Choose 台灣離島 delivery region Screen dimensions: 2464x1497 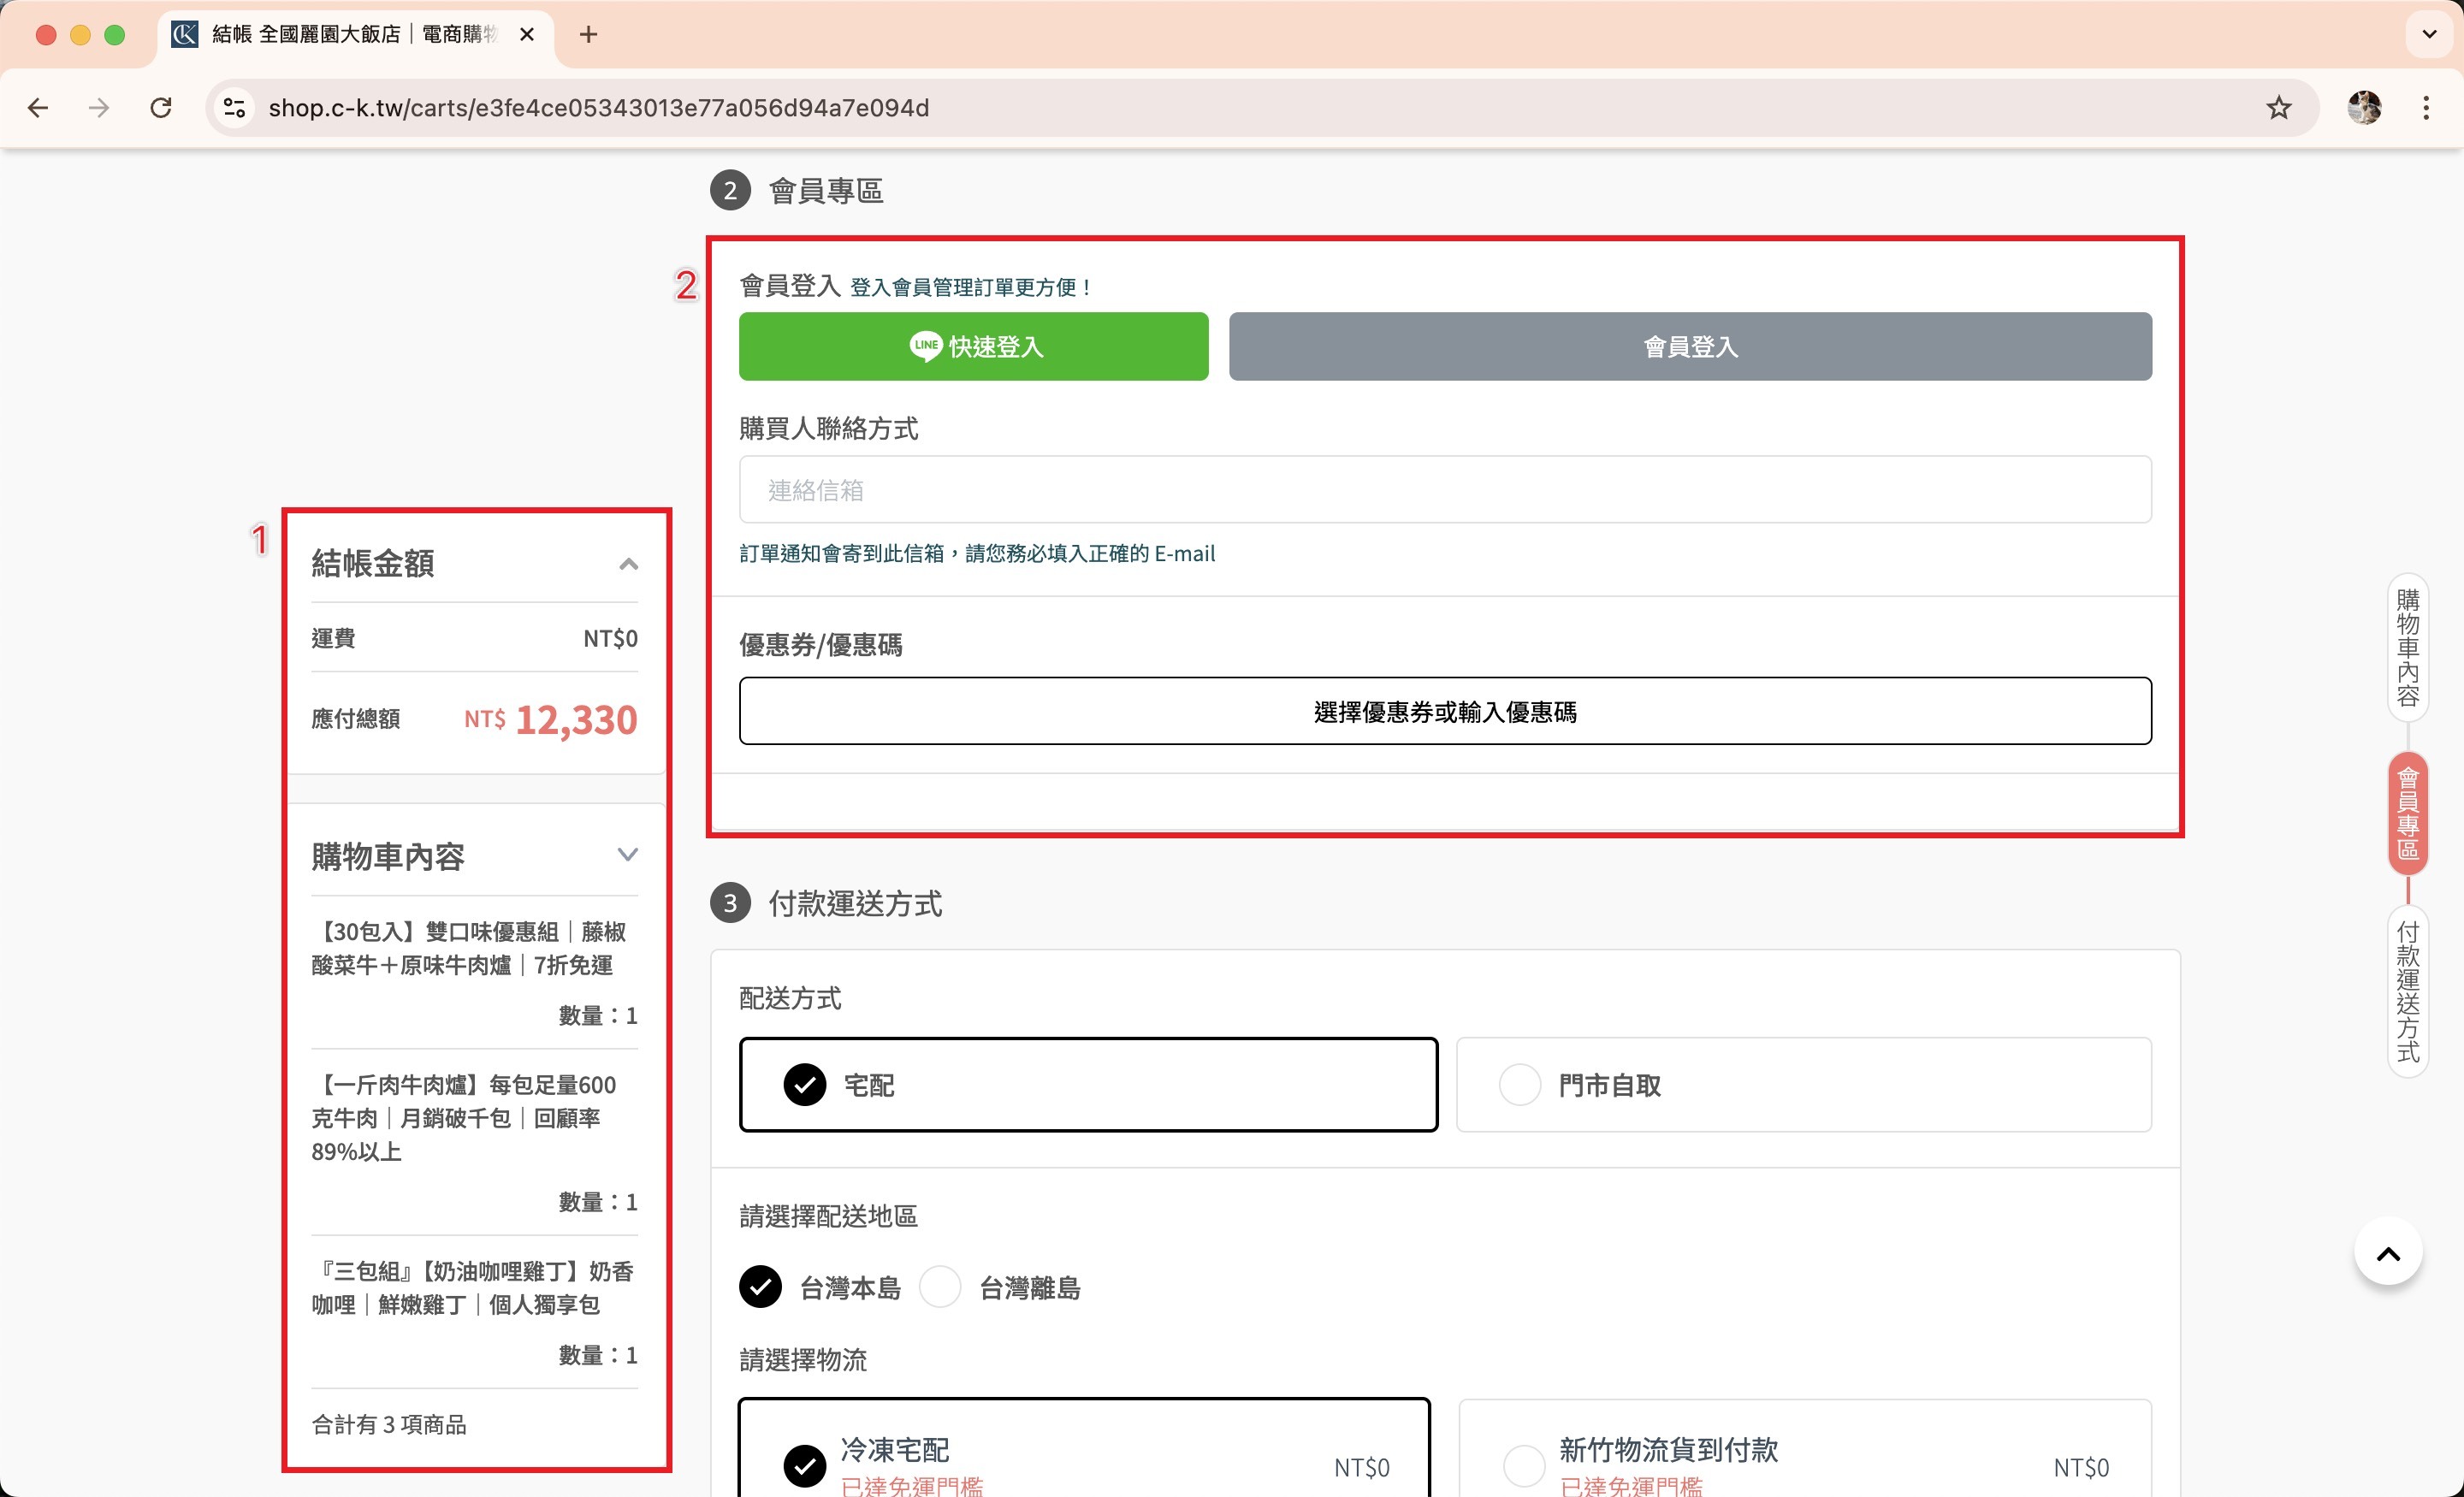[1000, 1287]
